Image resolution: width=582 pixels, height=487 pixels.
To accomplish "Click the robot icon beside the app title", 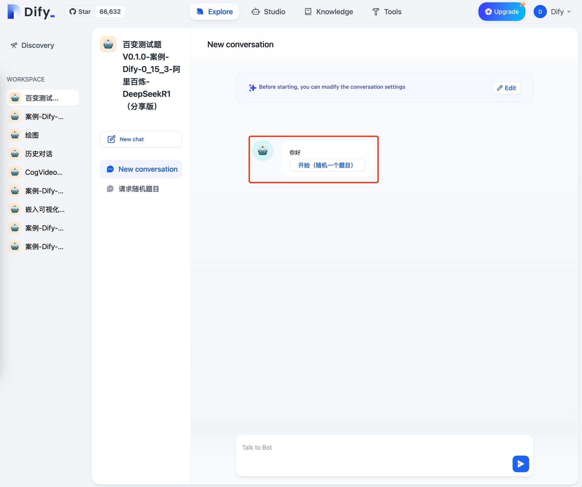I will [x=108, y=44].
